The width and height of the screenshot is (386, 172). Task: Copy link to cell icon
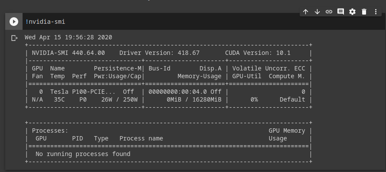pos(329,12)
